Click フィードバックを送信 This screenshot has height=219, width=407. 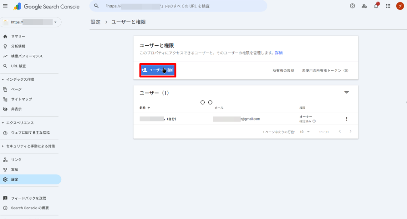(28, 198)
